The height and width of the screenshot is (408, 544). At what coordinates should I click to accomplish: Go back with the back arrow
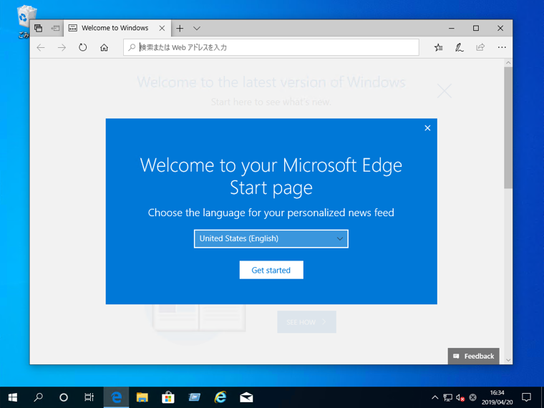41,47
